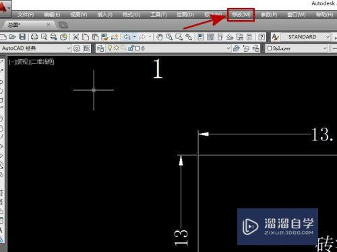Open the DesignCenter icon
337x252 pixels.
coord(210,37)
